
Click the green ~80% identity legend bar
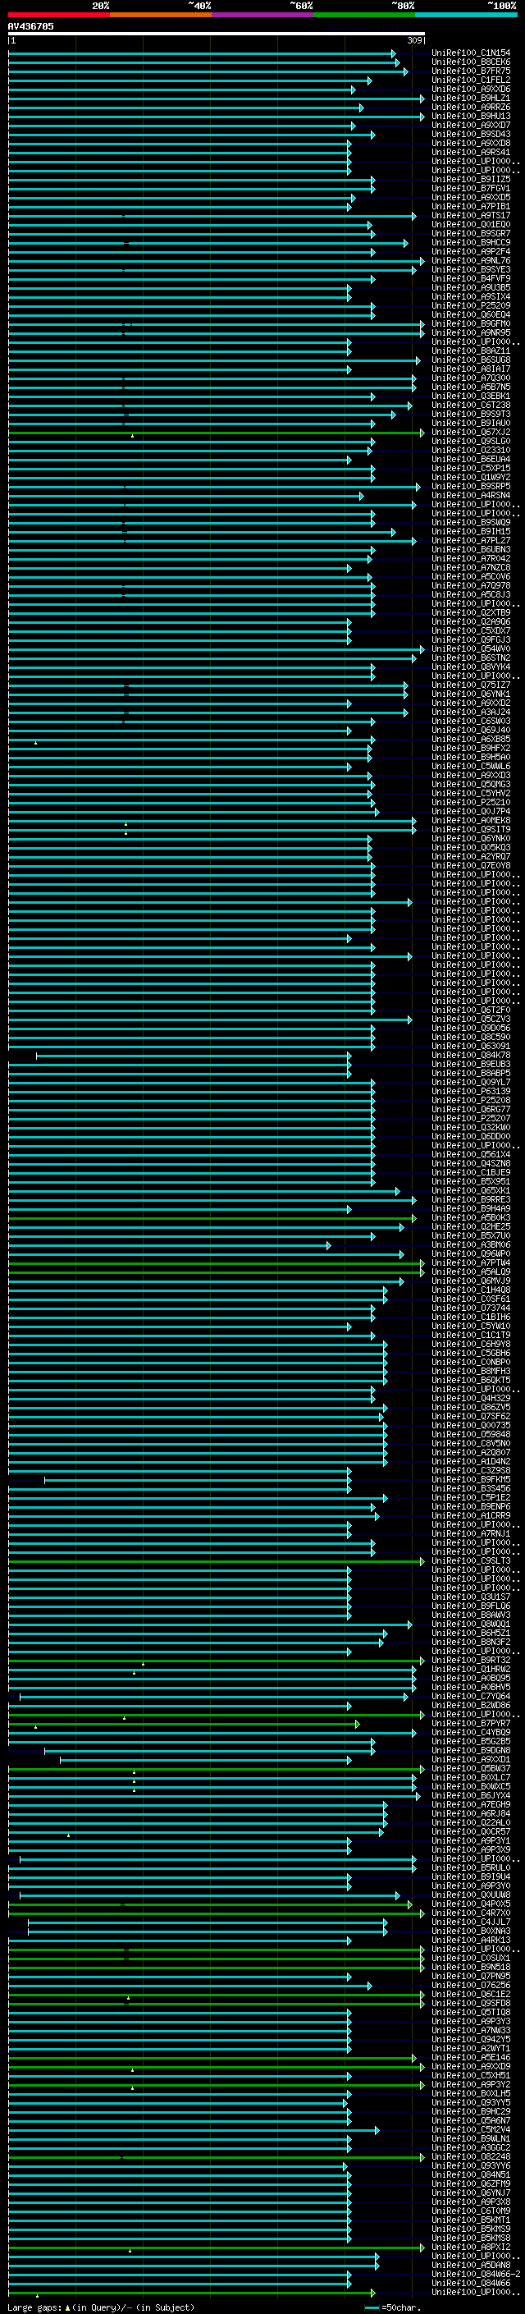click(364, 15)
